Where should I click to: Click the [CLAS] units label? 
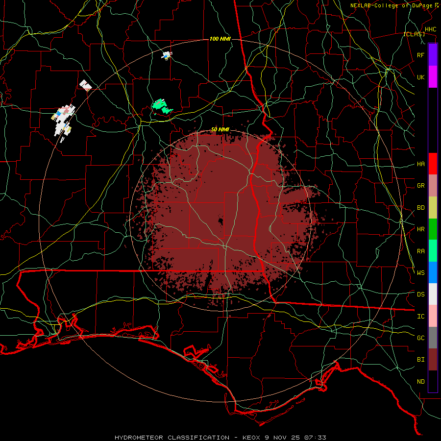(x=414, y=34)
